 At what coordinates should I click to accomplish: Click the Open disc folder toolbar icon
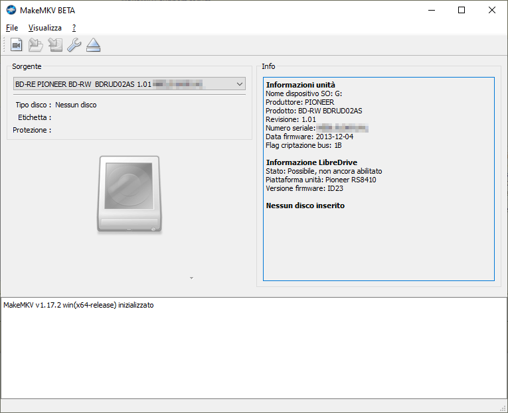tap(36, 44)
